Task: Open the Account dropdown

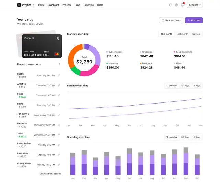Action: pyautogui.click(x=195, y=5)
